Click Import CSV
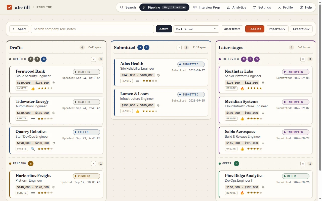 click(277, 29)
